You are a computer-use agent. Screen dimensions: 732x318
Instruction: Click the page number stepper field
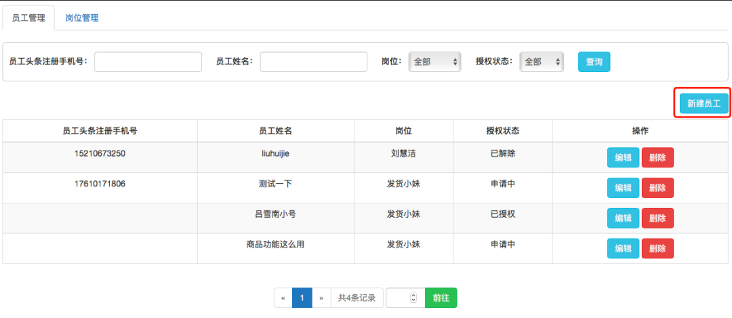coord(405,298)
